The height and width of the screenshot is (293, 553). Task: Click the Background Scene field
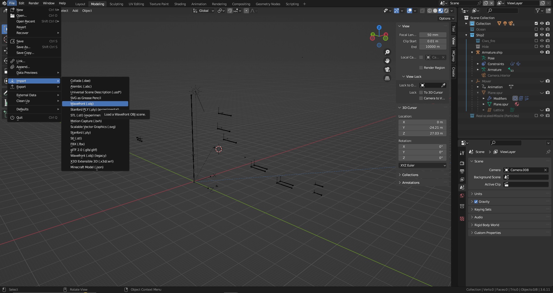pyautogui.click(x=526, y=177)
